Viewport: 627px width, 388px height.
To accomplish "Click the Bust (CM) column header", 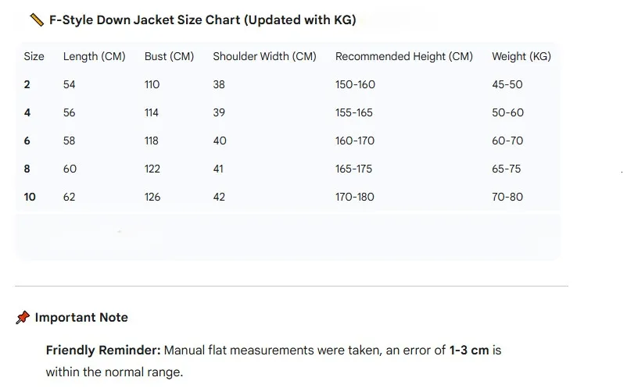I will click(169, 56).
